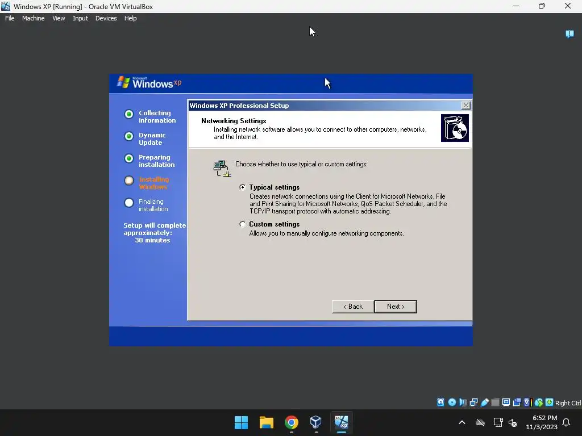582x436 pixels.
Task: Open the Input menu
Action: coord(80,18)
